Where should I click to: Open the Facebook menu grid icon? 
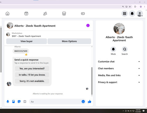click(125, 13)
